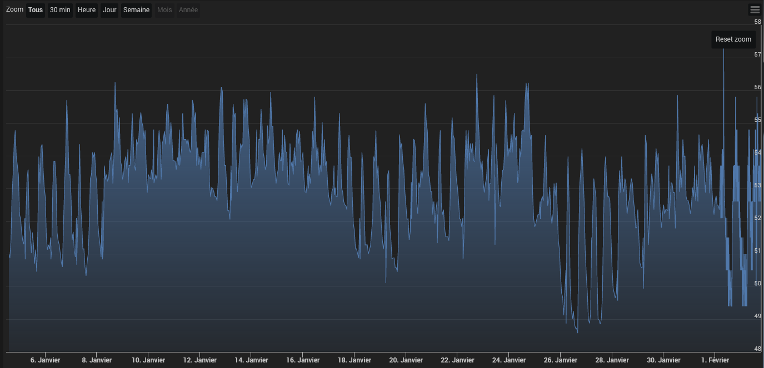The width and height of the screenshot is (764, 368).
Task: Open the chart hamburger context menu
Action: point(755,9)
